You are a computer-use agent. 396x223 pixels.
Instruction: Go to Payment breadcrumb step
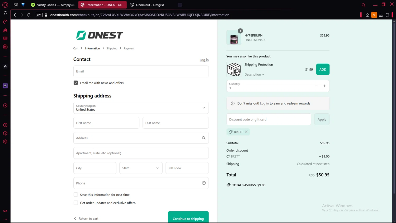click(x=129, y=48)
